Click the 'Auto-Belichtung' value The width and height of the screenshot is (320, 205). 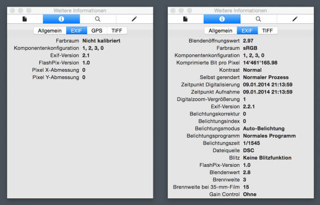[264, 129]
